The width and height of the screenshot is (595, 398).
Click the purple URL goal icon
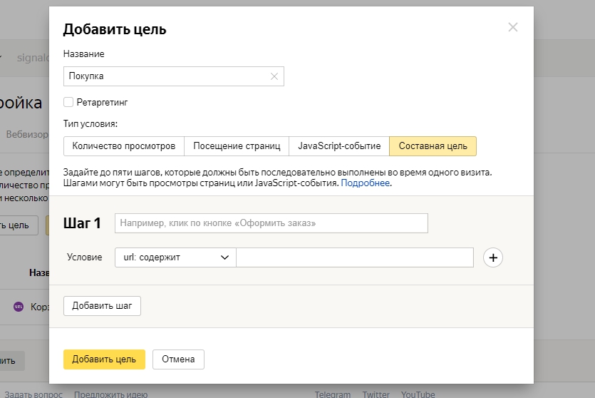click(19, 306)
